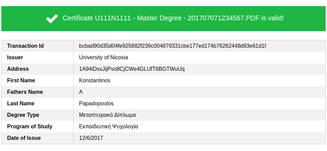Select the Εκπαιδευτική Ψυχολογία value
The image size is (327, 151).
pyautogui.click(x=108, y=127)
